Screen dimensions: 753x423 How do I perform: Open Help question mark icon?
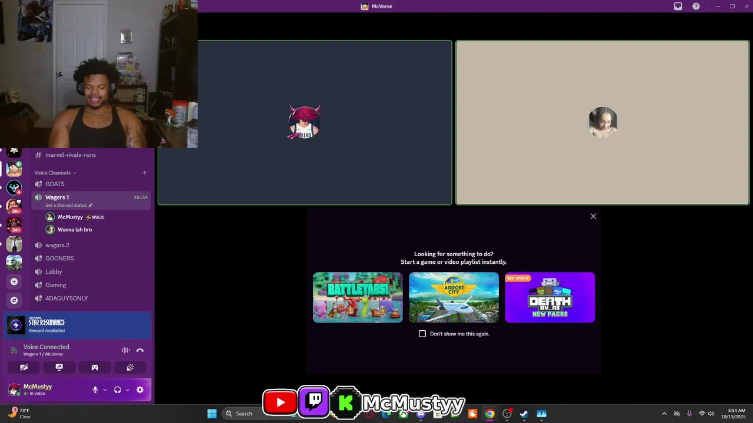696,6
